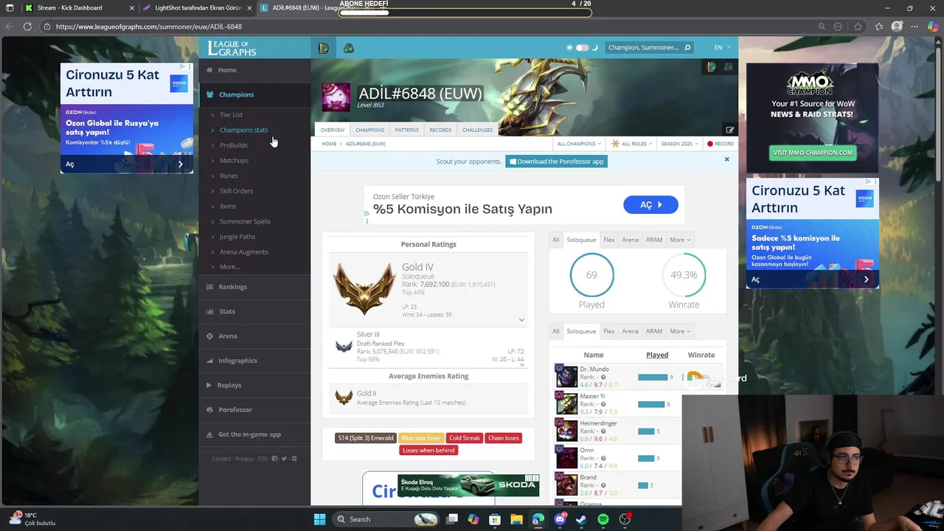Click the search magnifier icon in header
This screenshot has height=531, width=944.
pyautogui.click(x=687, y=47)
